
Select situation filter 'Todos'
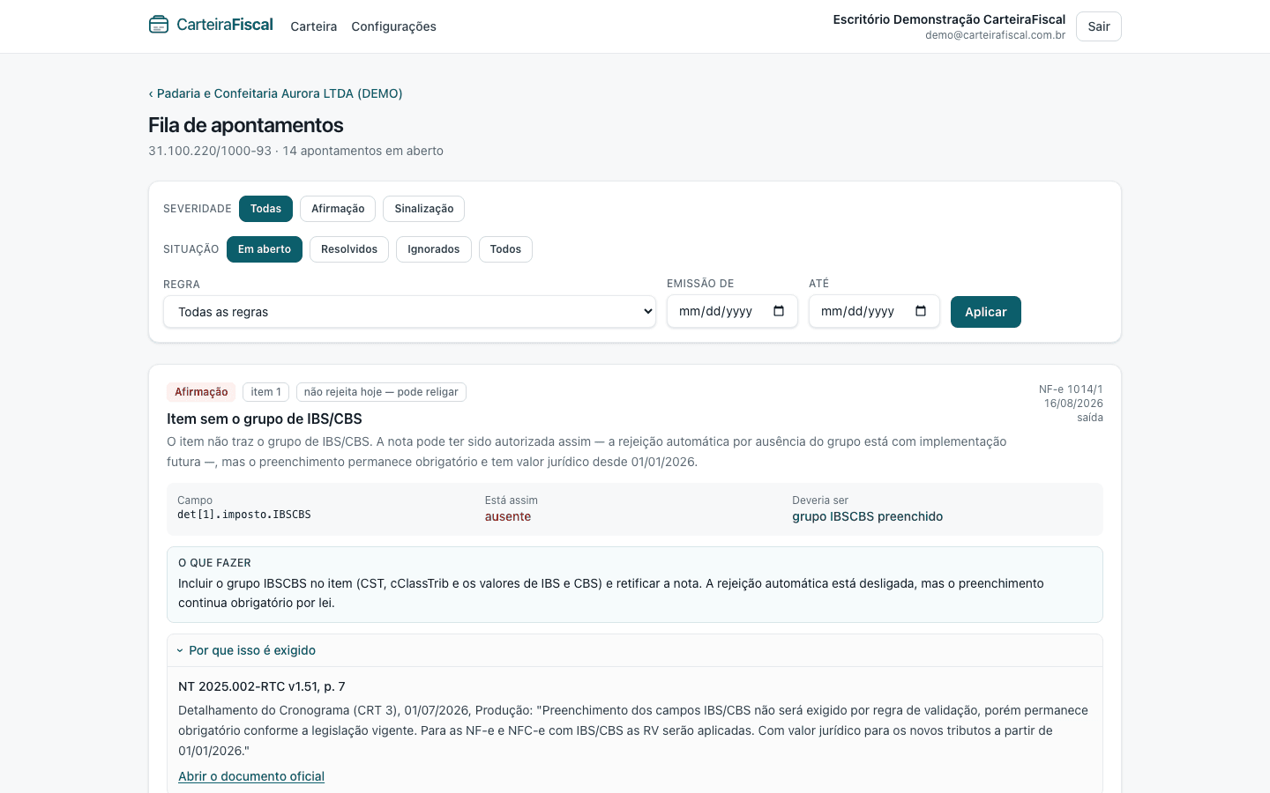point(505,249)
